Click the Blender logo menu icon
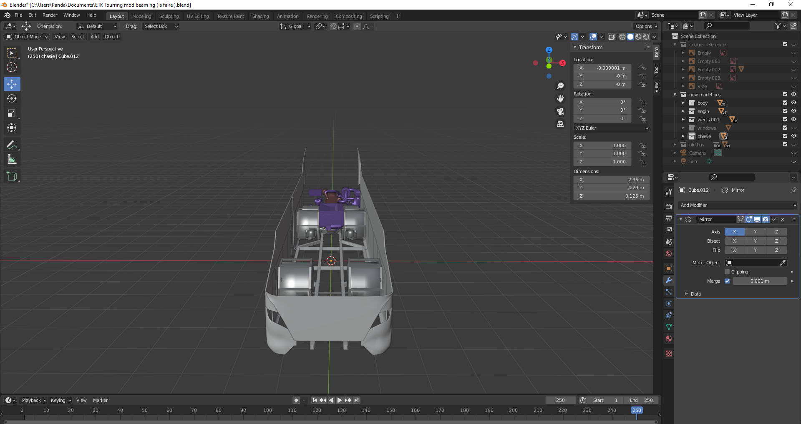 [x=7, y=15]
